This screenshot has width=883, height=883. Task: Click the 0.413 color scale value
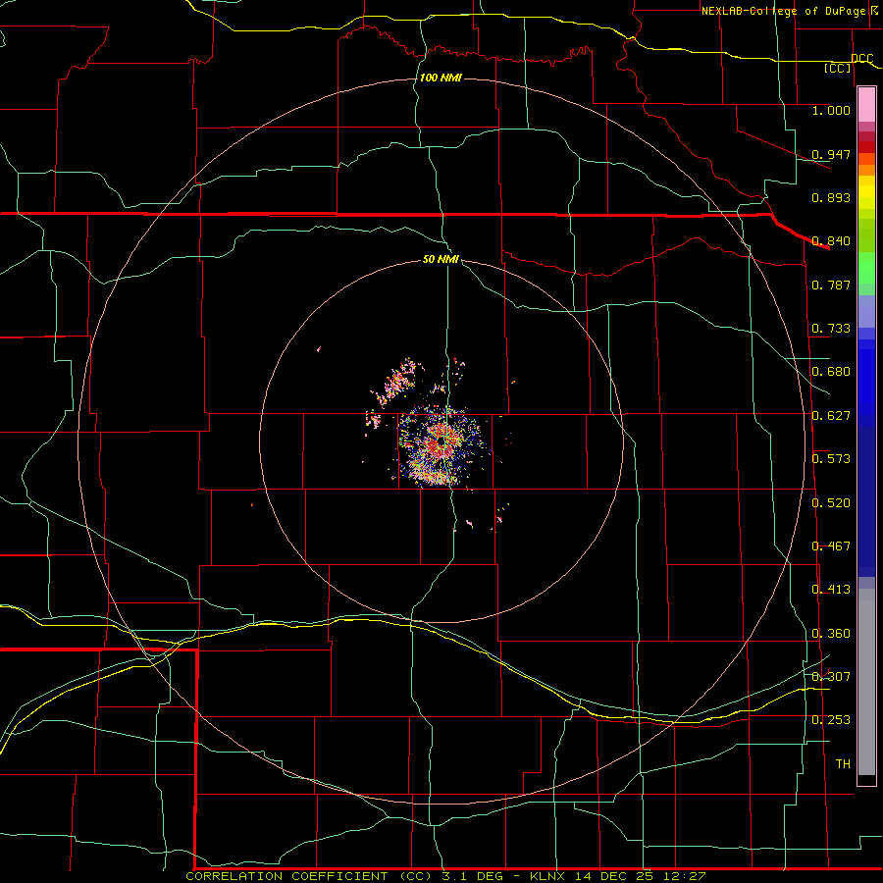pyautogui.click(x=831, y=590)
